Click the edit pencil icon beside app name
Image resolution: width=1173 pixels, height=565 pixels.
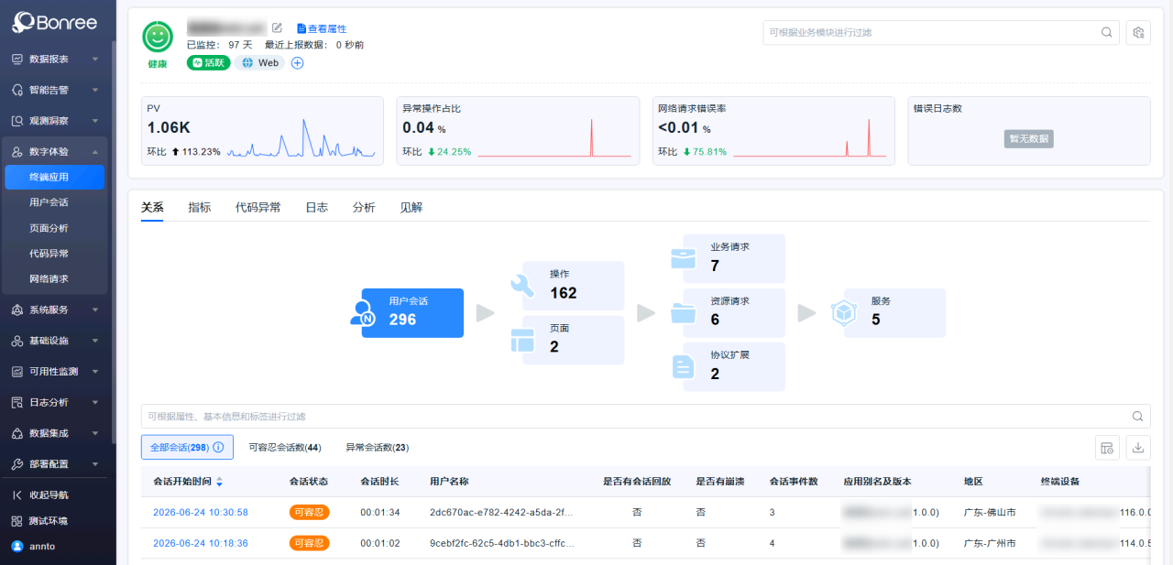coord(277,28)
